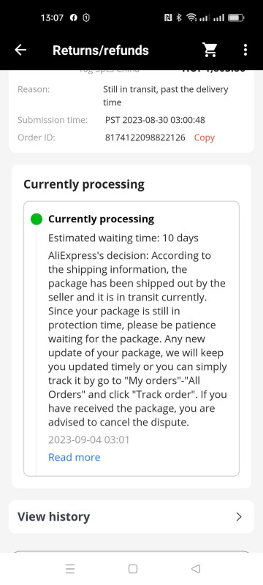Open the three-dot overflow menu
Screen dimensions: 263x585
coord(245,50)
